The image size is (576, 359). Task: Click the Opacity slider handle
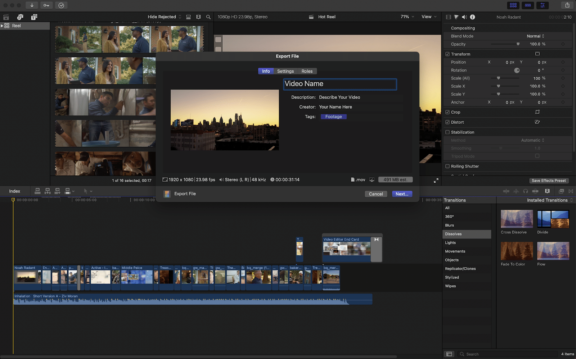click(x=518, y=44)
